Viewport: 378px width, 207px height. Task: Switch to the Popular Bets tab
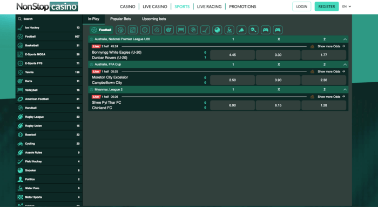pos(120,19)
